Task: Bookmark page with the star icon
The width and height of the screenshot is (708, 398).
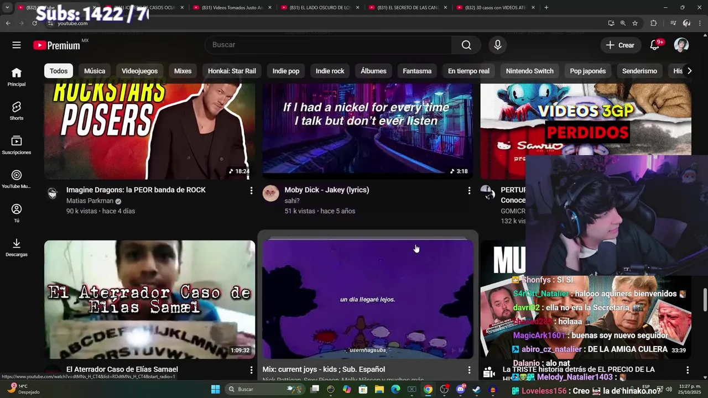Action: (635, 23)
